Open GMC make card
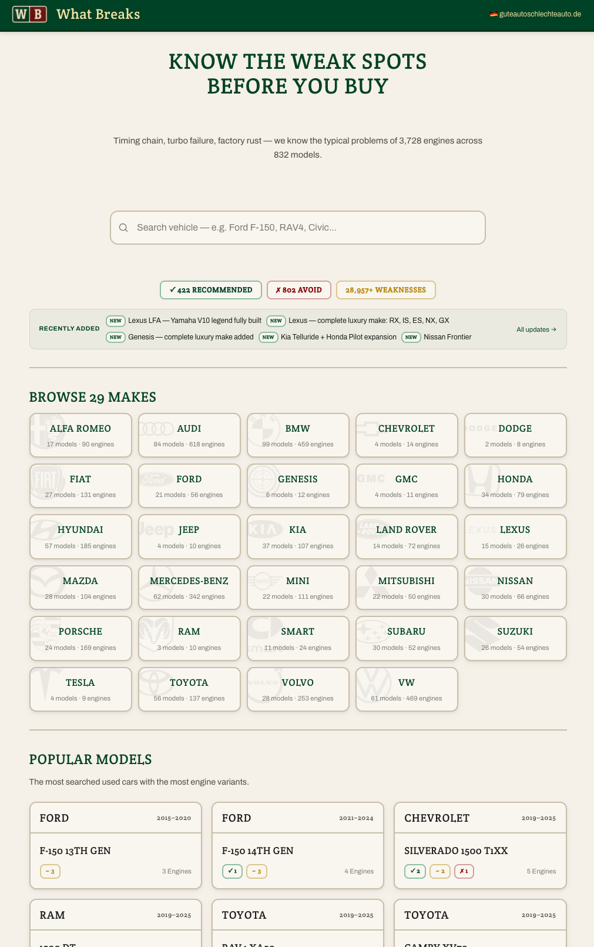The image size is (594, 947). [407, 486]
